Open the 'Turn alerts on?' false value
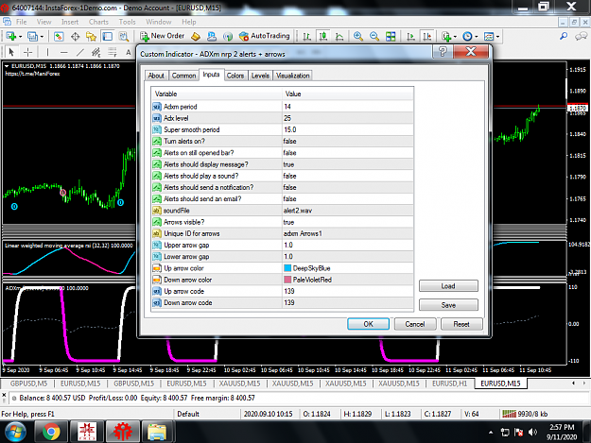Image resolution: width=591 pixels, height=443 pixels. (348, 141)
